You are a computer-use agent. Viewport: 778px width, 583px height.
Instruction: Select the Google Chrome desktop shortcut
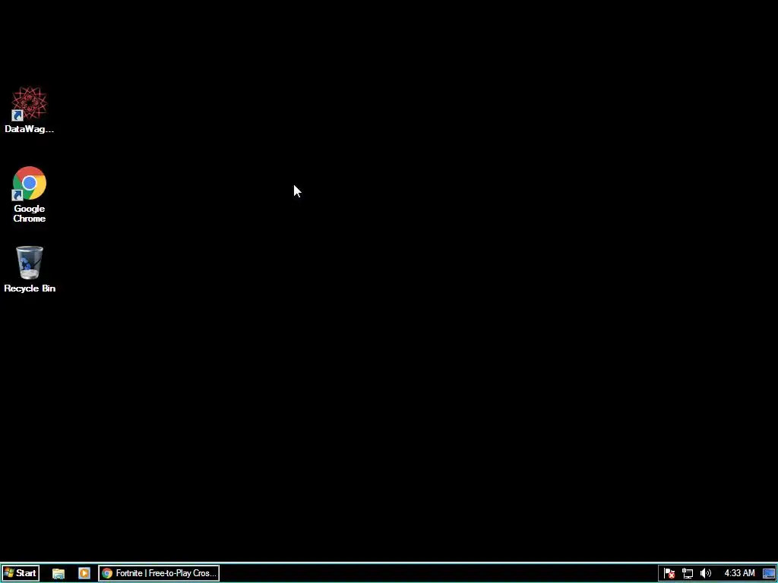click(30, 194)
